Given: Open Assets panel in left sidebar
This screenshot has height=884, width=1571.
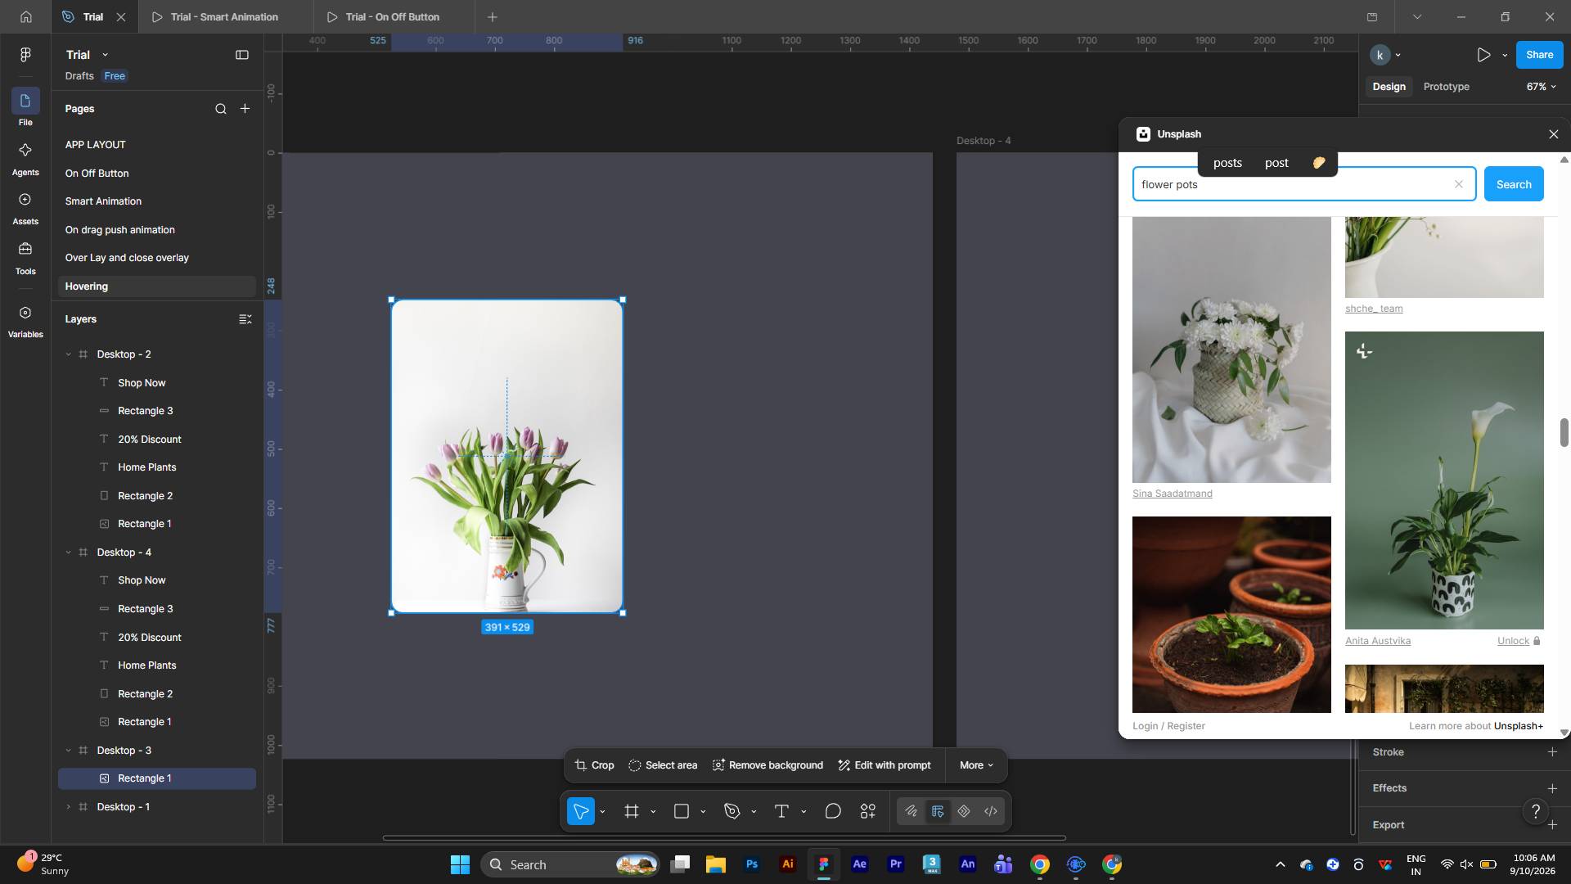Looking at the screenshot, I should (x=25, y=208).
